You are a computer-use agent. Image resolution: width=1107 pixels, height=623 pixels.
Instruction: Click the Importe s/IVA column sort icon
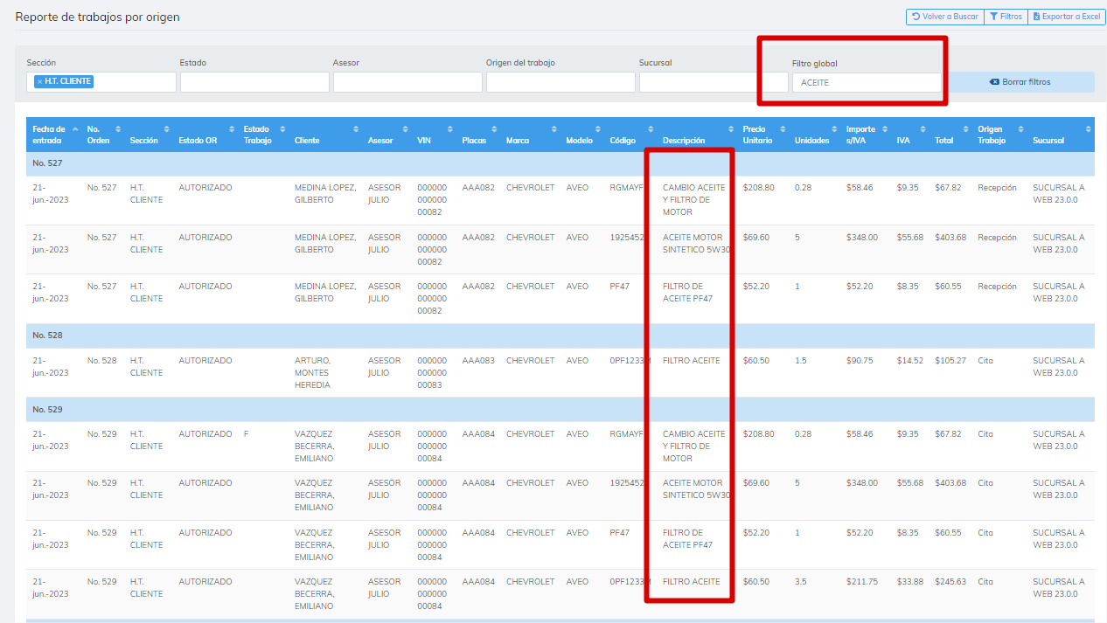click(x=885, y=129)
